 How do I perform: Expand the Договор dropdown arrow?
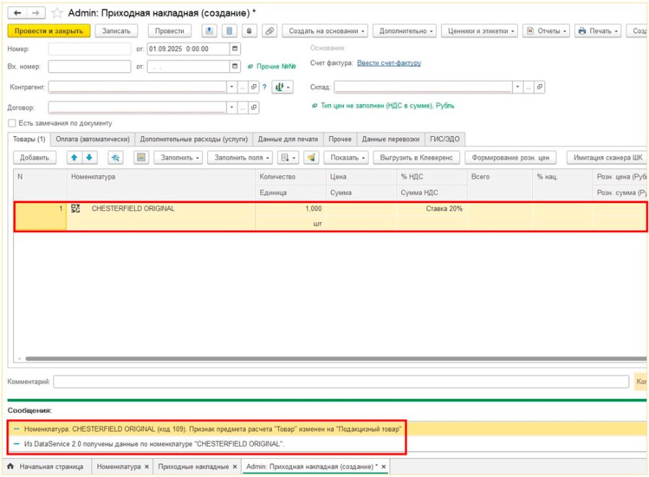click(x=231, y=107)
